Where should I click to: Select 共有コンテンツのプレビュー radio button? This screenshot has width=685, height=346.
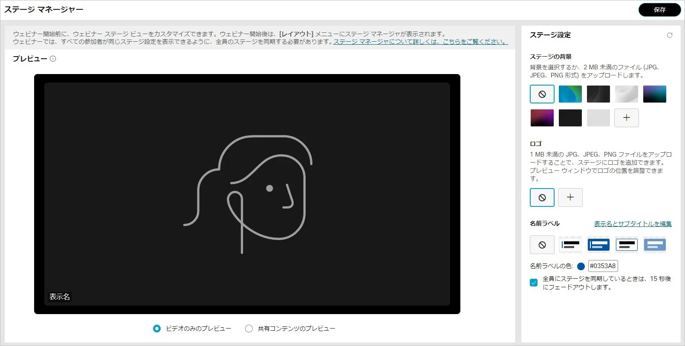click(249, 329)
